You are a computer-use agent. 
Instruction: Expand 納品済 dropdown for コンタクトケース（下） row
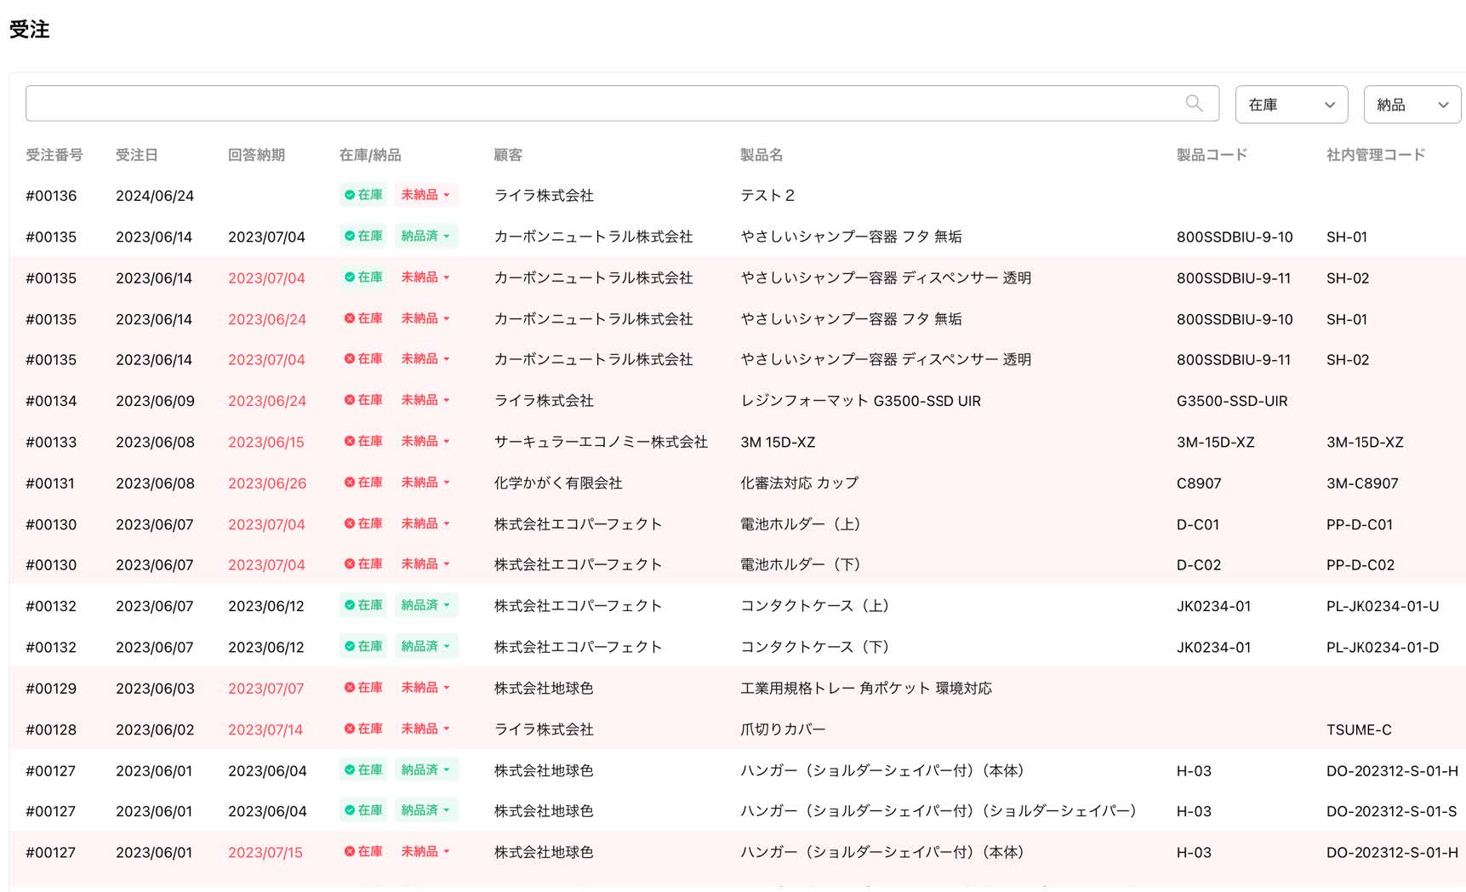click(425, 646)
